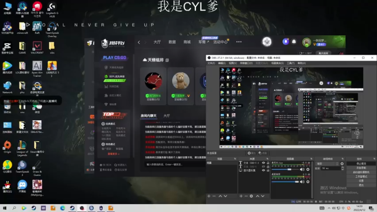Open the Raft game desktop shortcut

tap(37, 28)
